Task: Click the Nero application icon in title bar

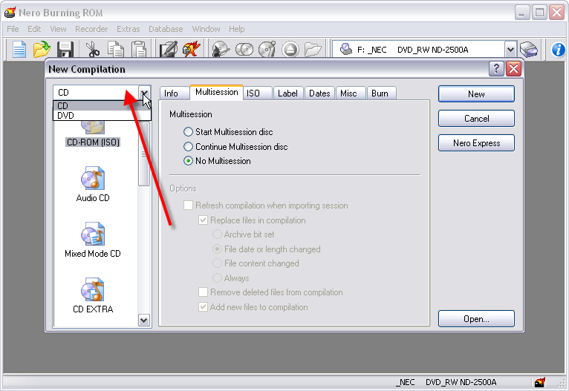Action: click(10, 13)
